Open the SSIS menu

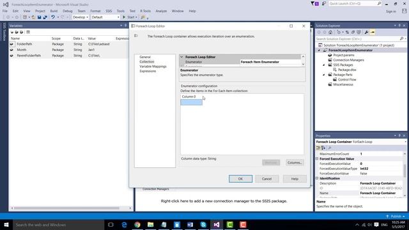109,11
